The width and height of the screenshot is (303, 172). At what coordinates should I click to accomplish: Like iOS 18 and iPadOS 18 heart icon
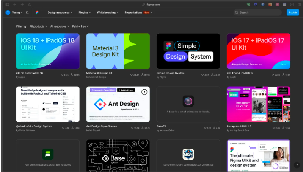click(62, 75)
